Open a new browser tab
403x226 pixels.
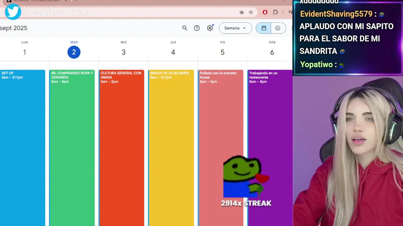pos(76,1)
